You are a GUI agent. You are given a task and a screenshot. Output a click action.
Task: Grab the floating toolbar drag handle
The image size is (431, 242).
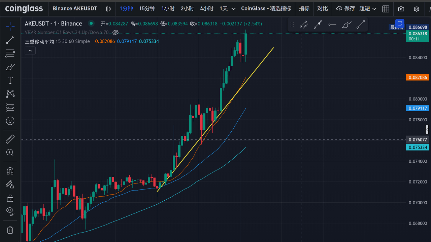pos(292,25)
